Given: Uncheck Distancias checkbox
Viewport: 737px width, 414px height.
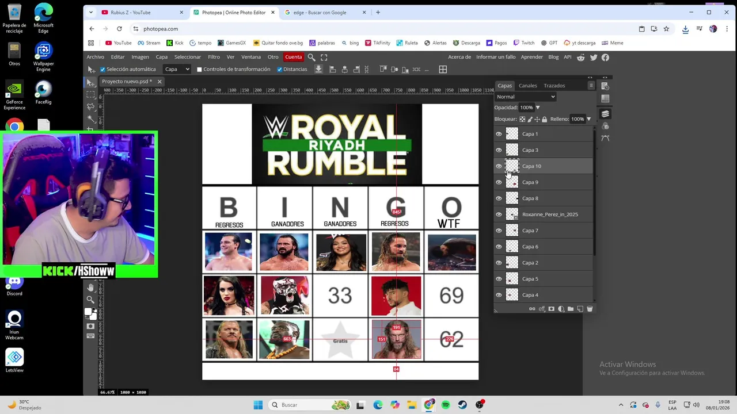Looking at the screenshot, I should (279, 70).
